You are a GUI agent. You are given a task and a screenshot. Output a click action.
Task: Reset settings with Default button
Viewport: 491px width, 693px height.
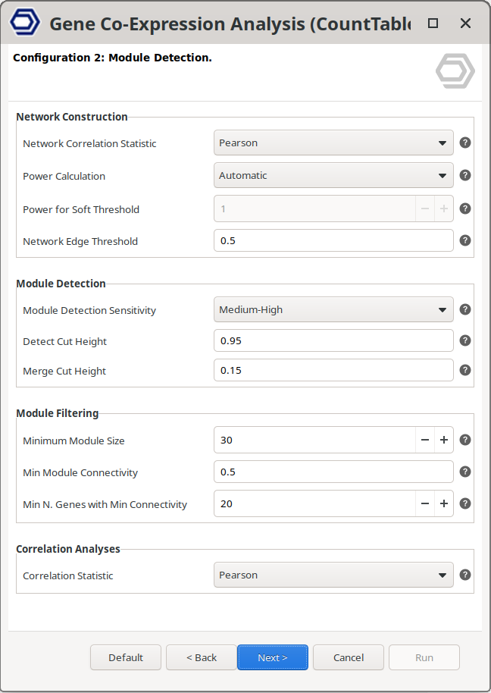[126, 657]
